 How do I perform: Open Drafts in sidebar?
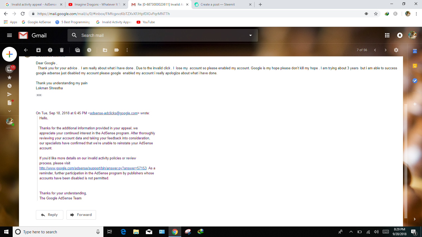tap(10, 102)
